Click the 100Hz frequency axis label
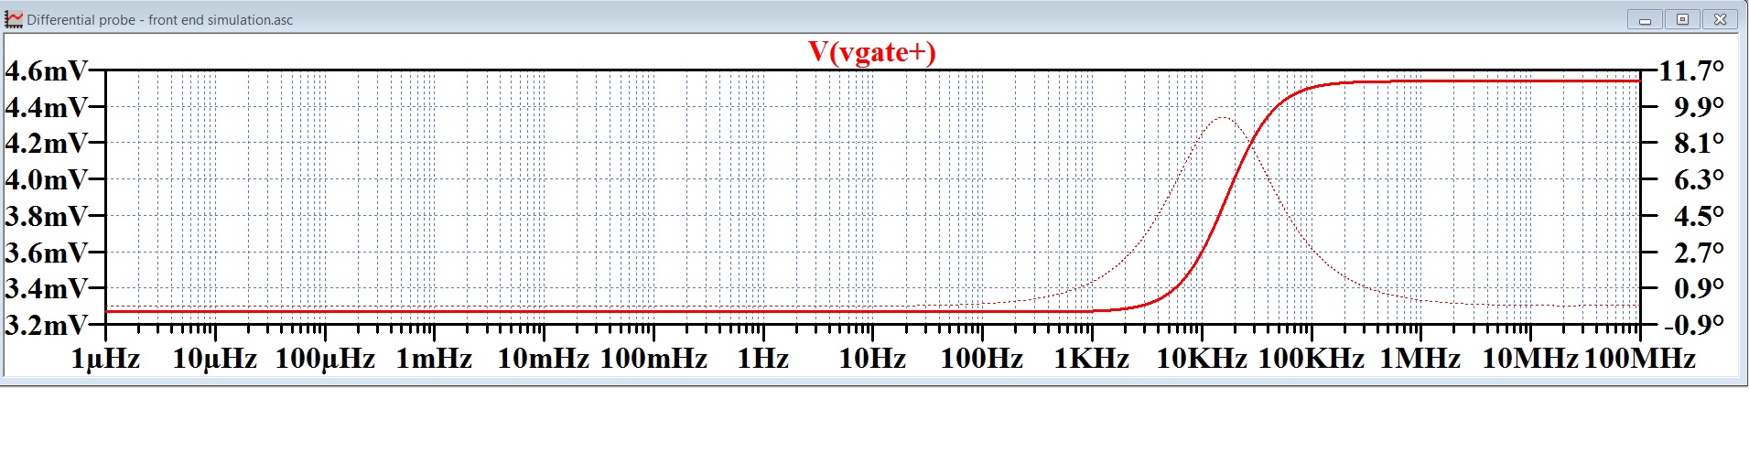1749x463 pixels. click(x=982, y=358)
